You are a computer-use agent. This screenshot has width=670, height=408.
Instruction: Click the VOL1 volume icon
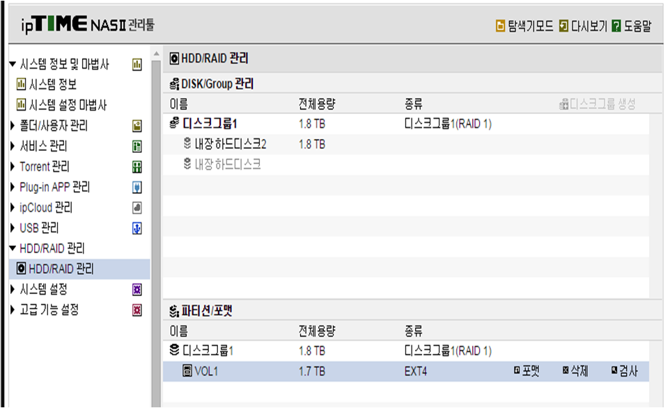(x=187, y=371)
